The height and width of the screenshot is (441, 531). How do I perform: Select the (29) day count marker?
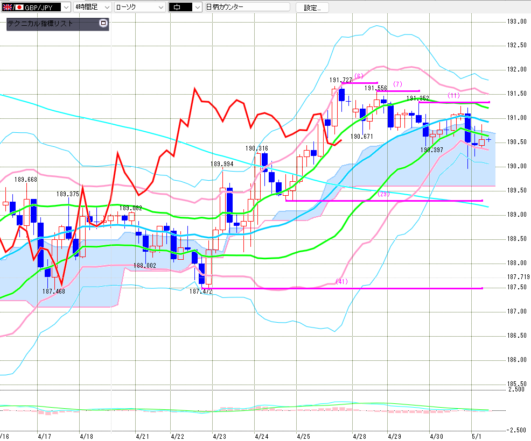(x=383, y=194)
